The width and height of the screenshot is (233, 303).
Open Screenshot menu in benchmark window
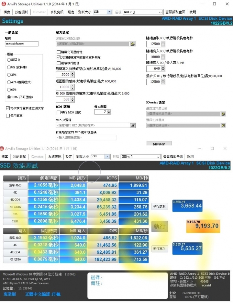173,157
